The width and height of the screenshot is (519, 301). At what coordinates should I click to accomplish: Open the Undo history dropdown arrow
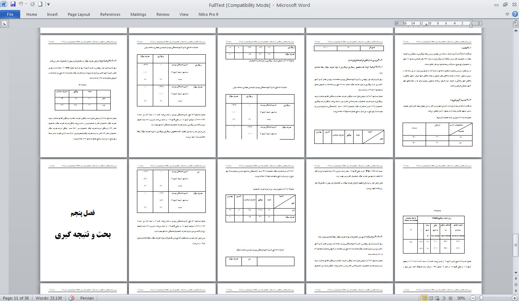tap(27, 5)
